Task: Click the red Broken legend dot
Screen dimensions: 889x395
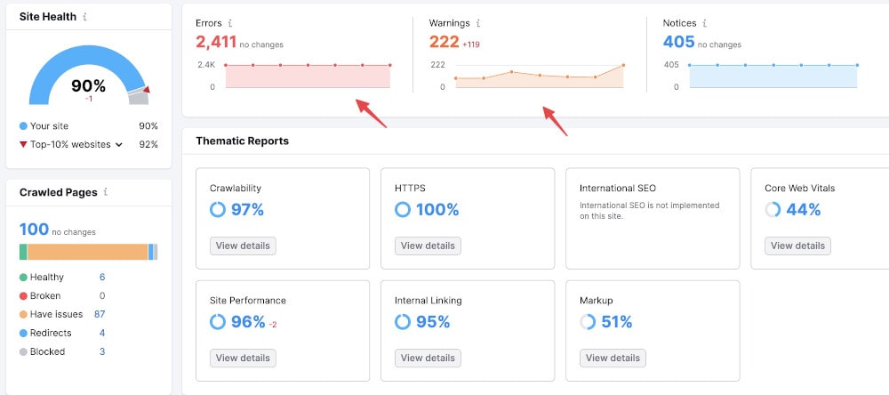Action: coord(23,296)
